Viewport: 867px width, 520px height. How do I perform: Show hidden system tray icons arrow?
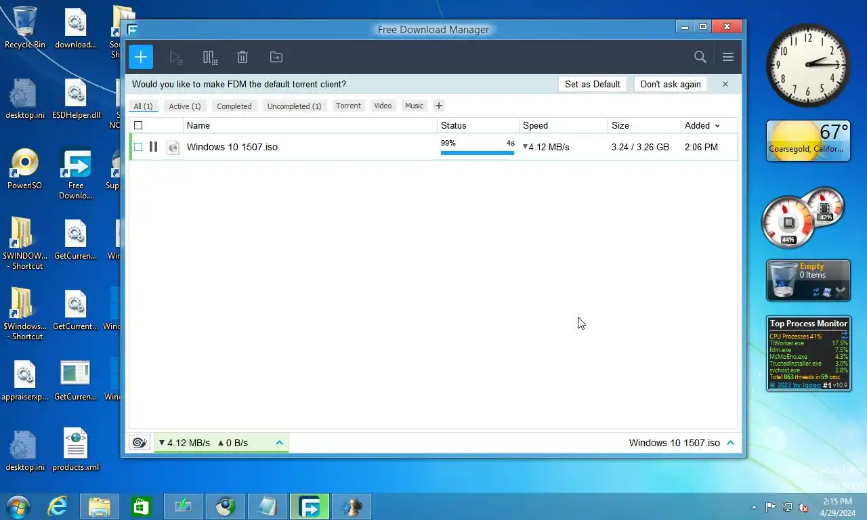pyautogui.click(x=754, y=507)
